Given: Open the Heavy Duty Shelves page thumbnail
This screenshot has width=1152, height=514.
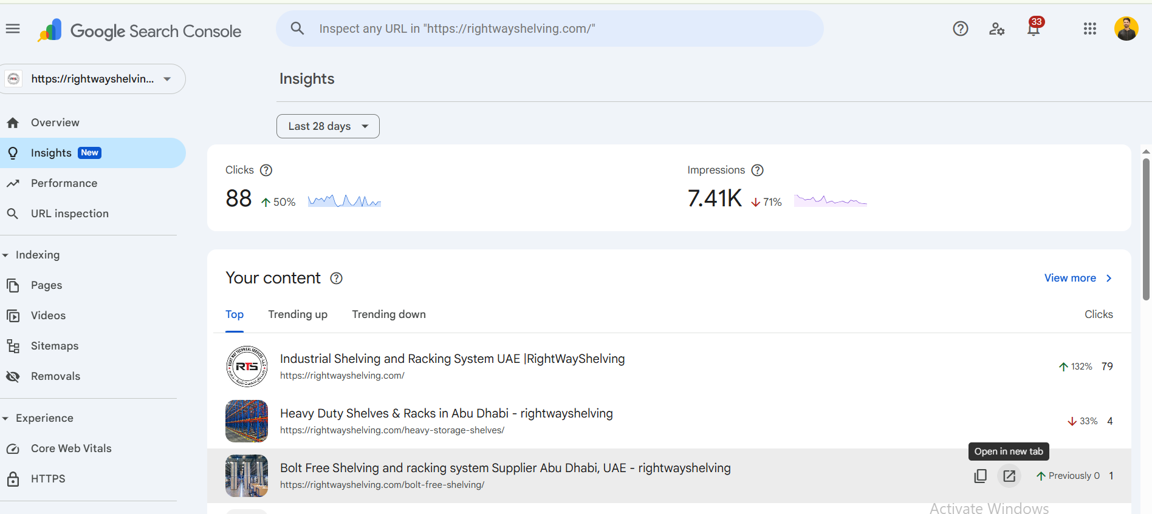Looking at the screenshot, I should [247, 421].
